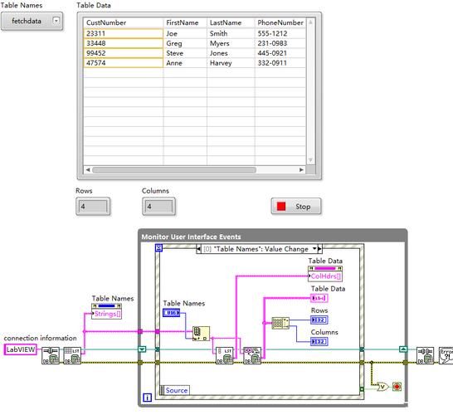The width and height of the screenshot is (453, 415).
Task: Click the PhoneNumber column header
Action: pos(280,22)
